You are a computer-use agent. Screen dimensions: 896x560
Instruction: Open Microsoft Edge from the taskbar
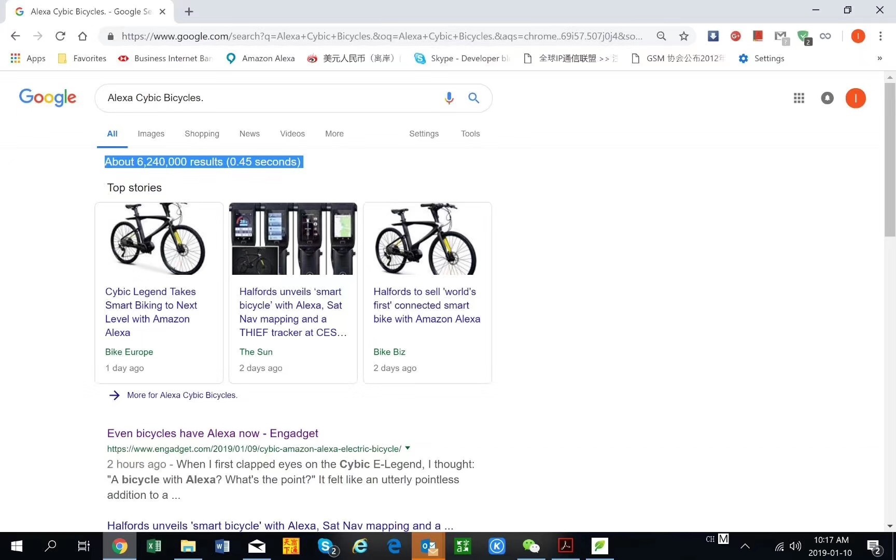click(394, 546)
